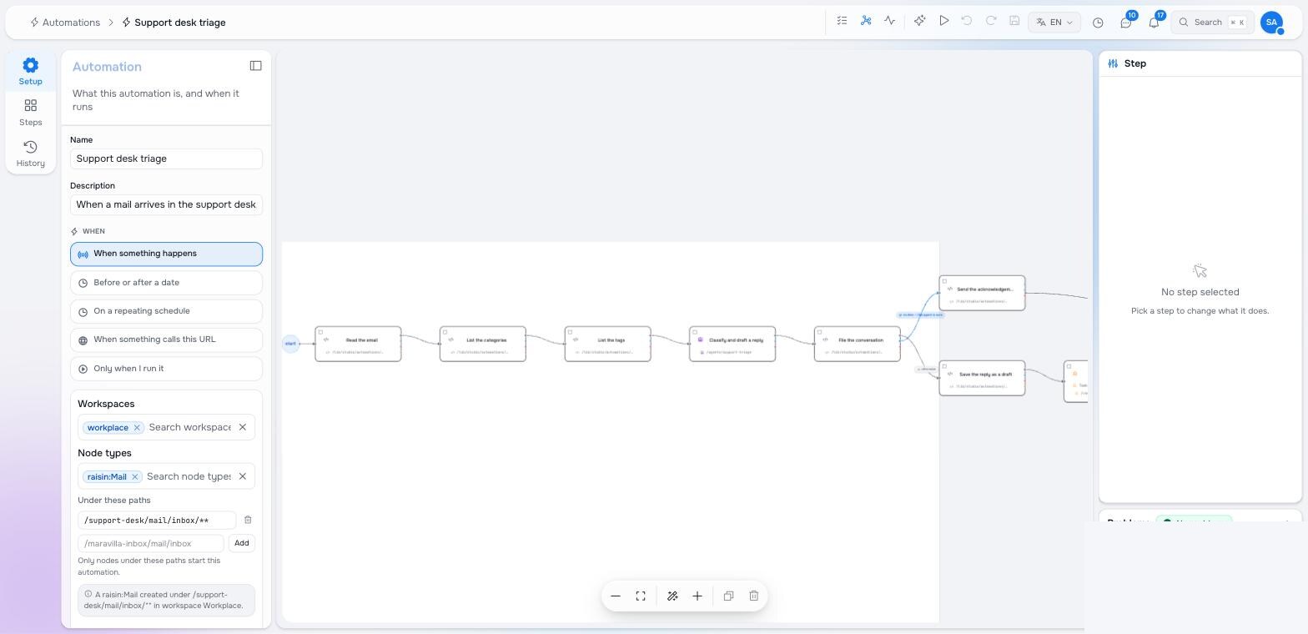Open notifications bell with 17 badge
Screen dimensions: 1308x634
click(x=1155, y=22)
